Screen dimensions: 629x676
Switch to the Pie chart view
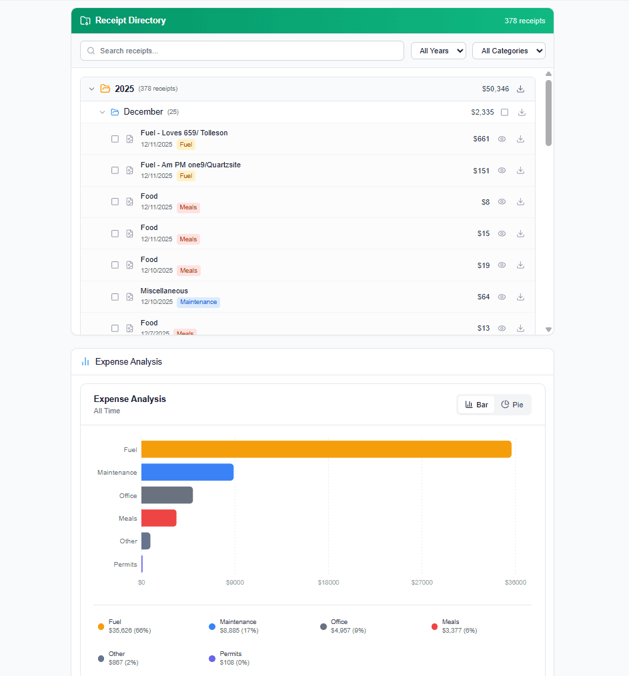pyautogui.click(x=512, y=405)
